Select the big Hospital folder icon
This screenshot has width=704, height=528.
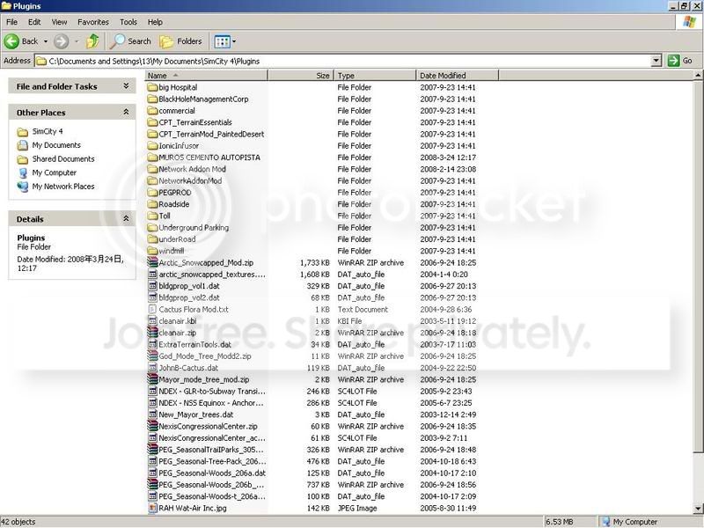(x=152, y=87)
